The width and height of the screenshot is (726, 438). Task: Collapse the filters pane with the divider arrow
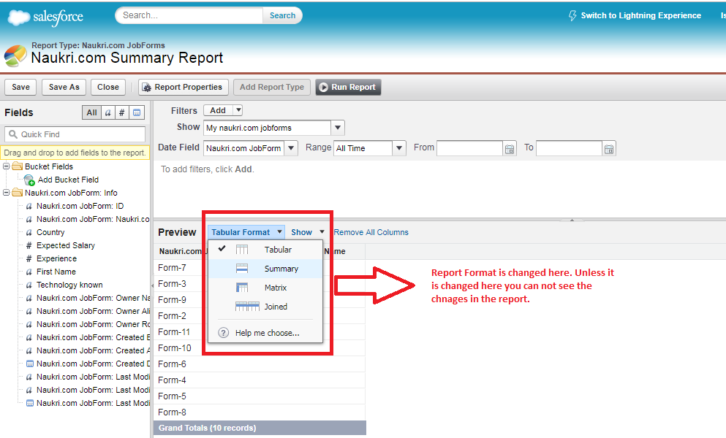click(572, 220)
